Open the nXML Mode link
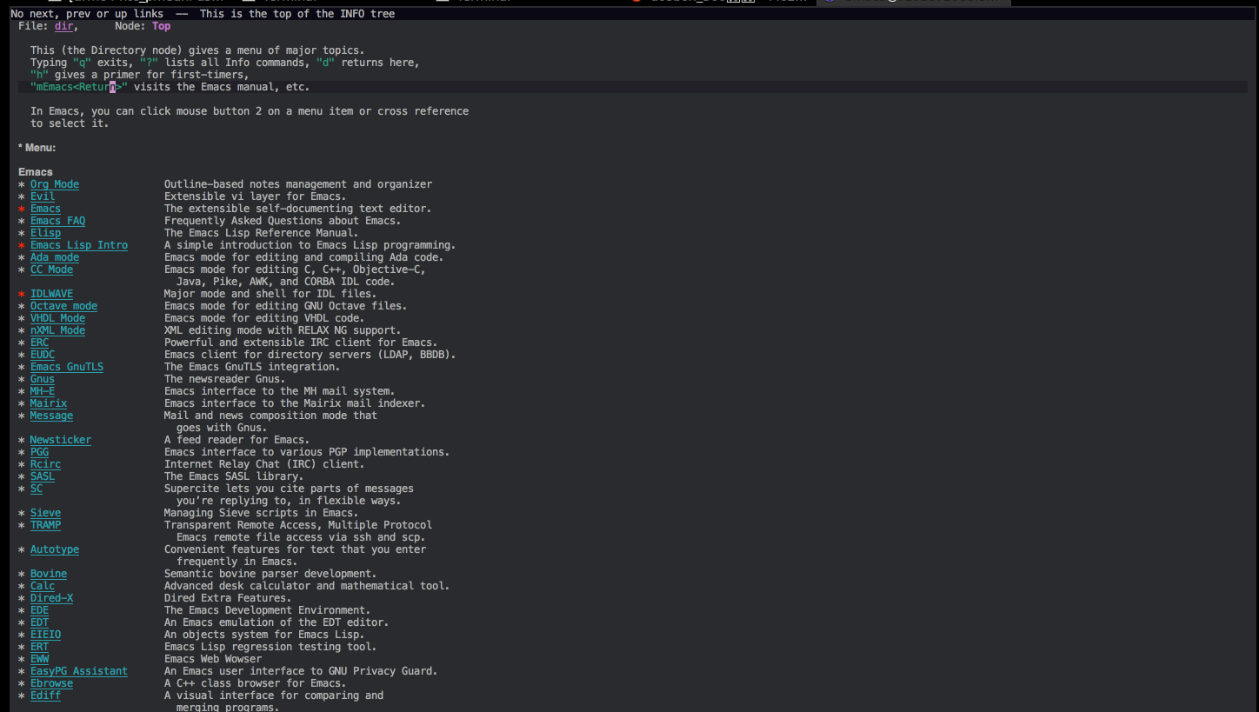This screenshot has height=712, width=1259. point(57,330)
